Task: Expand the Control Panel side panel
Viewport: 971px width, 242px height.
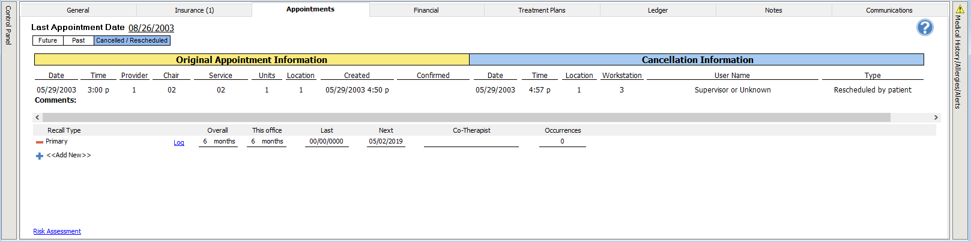Action: tap(8, 120)
